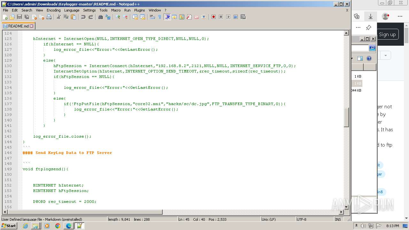Toggle INS insert mode in status bar
409x230 pixels.
[338, 219]
